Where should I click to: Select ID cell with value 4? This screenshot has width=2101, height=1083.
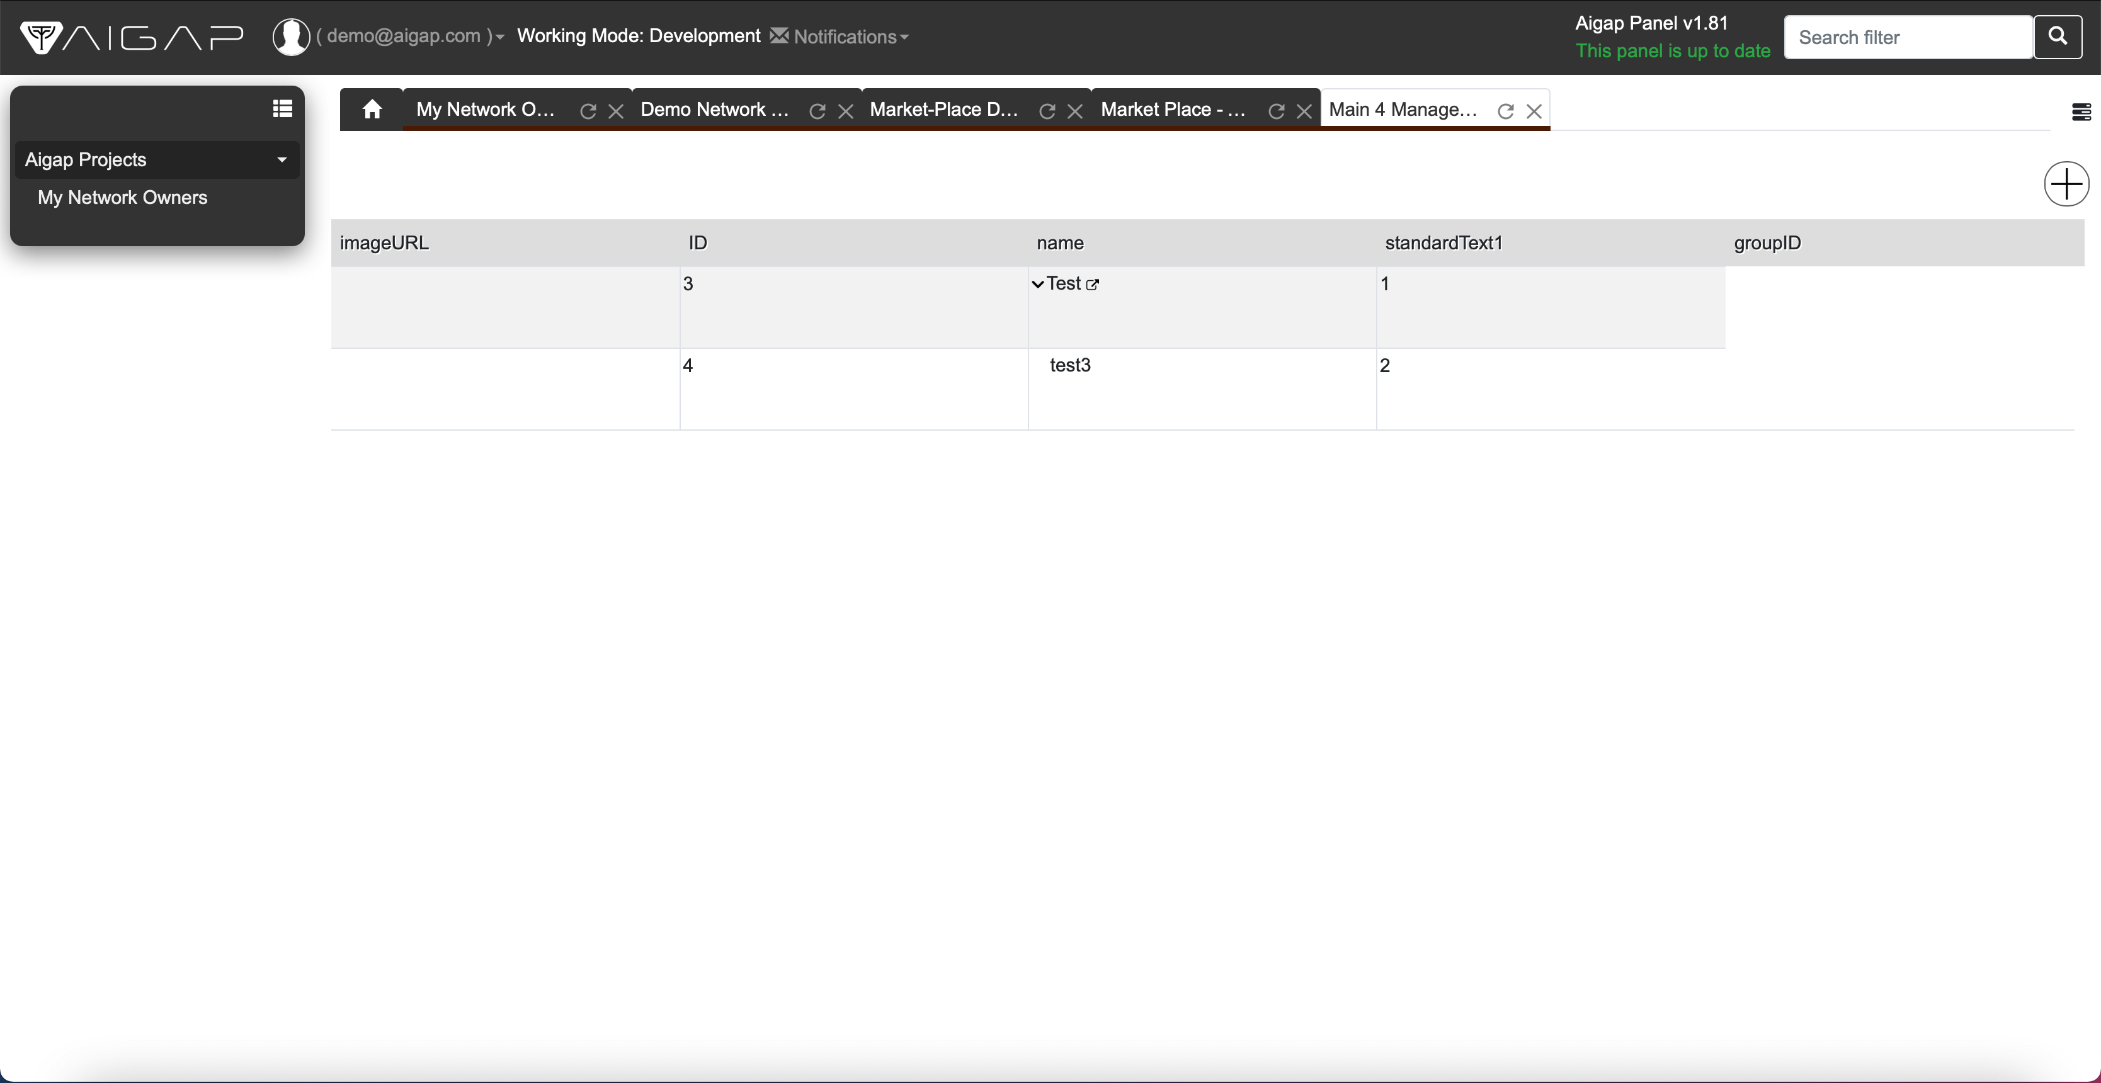(854, 389)
